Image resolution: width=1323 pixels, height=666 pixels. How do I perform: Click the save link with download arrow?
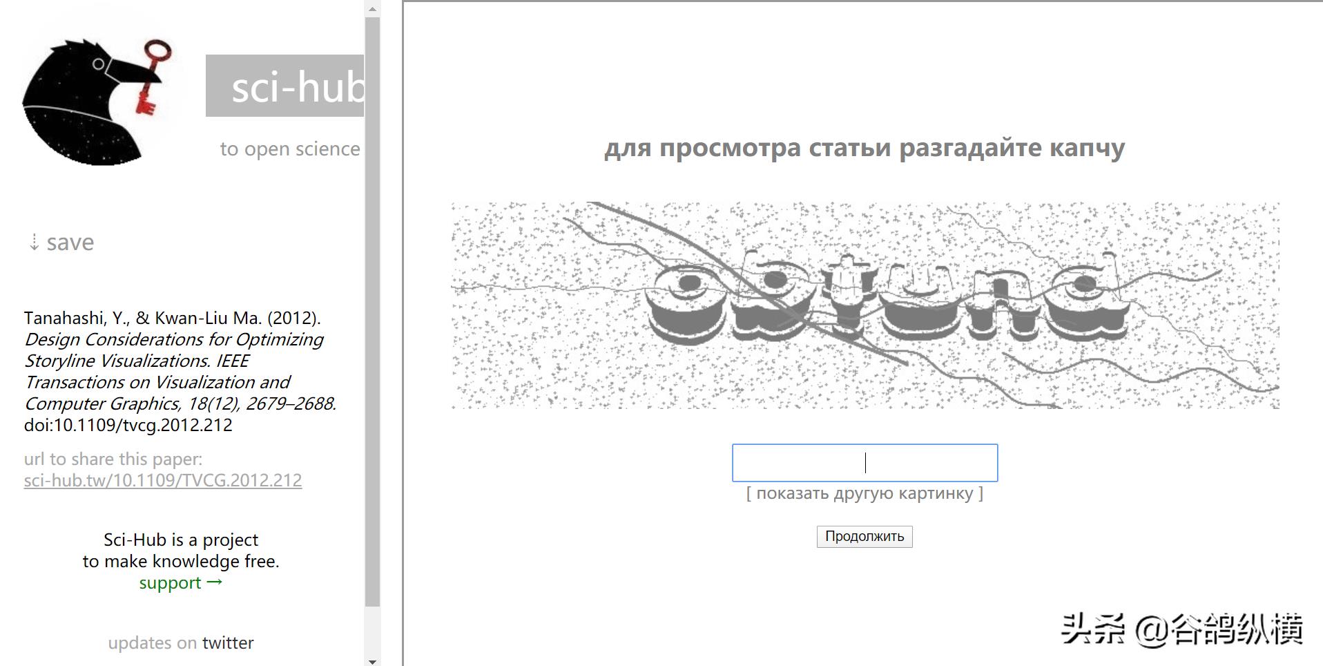pyautogui.click(x=61, y=242)
